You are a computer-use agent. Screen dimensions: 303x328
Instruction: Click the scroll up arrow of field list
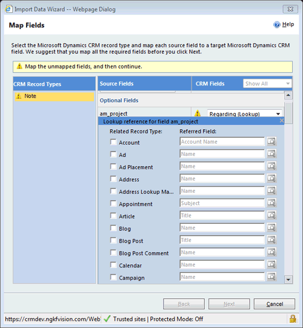pyautogui.click(x=288, y=95)
